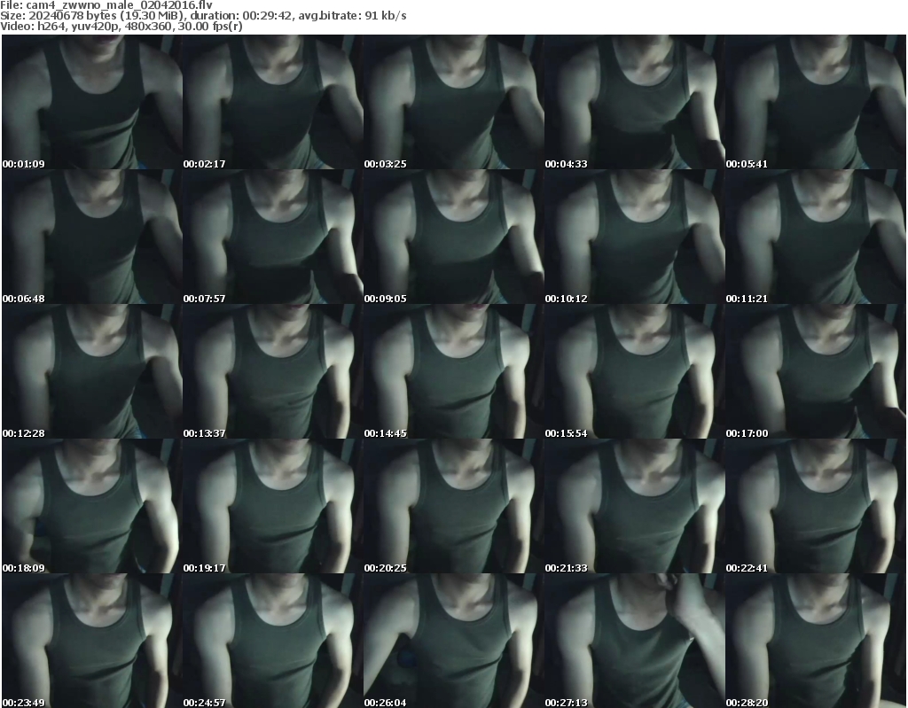
Task: Select the thumbnail stamped 00:04:33
Action: [x=635, y=102]
